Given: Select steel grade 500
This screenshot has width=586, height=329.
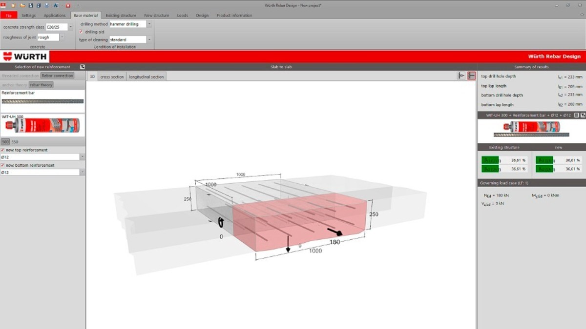Looking at the screenshot, I should (5, 142).
